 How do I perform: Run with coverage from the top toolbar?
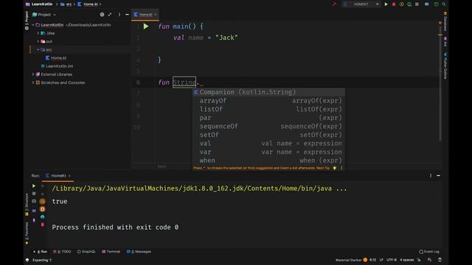point(401,4)
